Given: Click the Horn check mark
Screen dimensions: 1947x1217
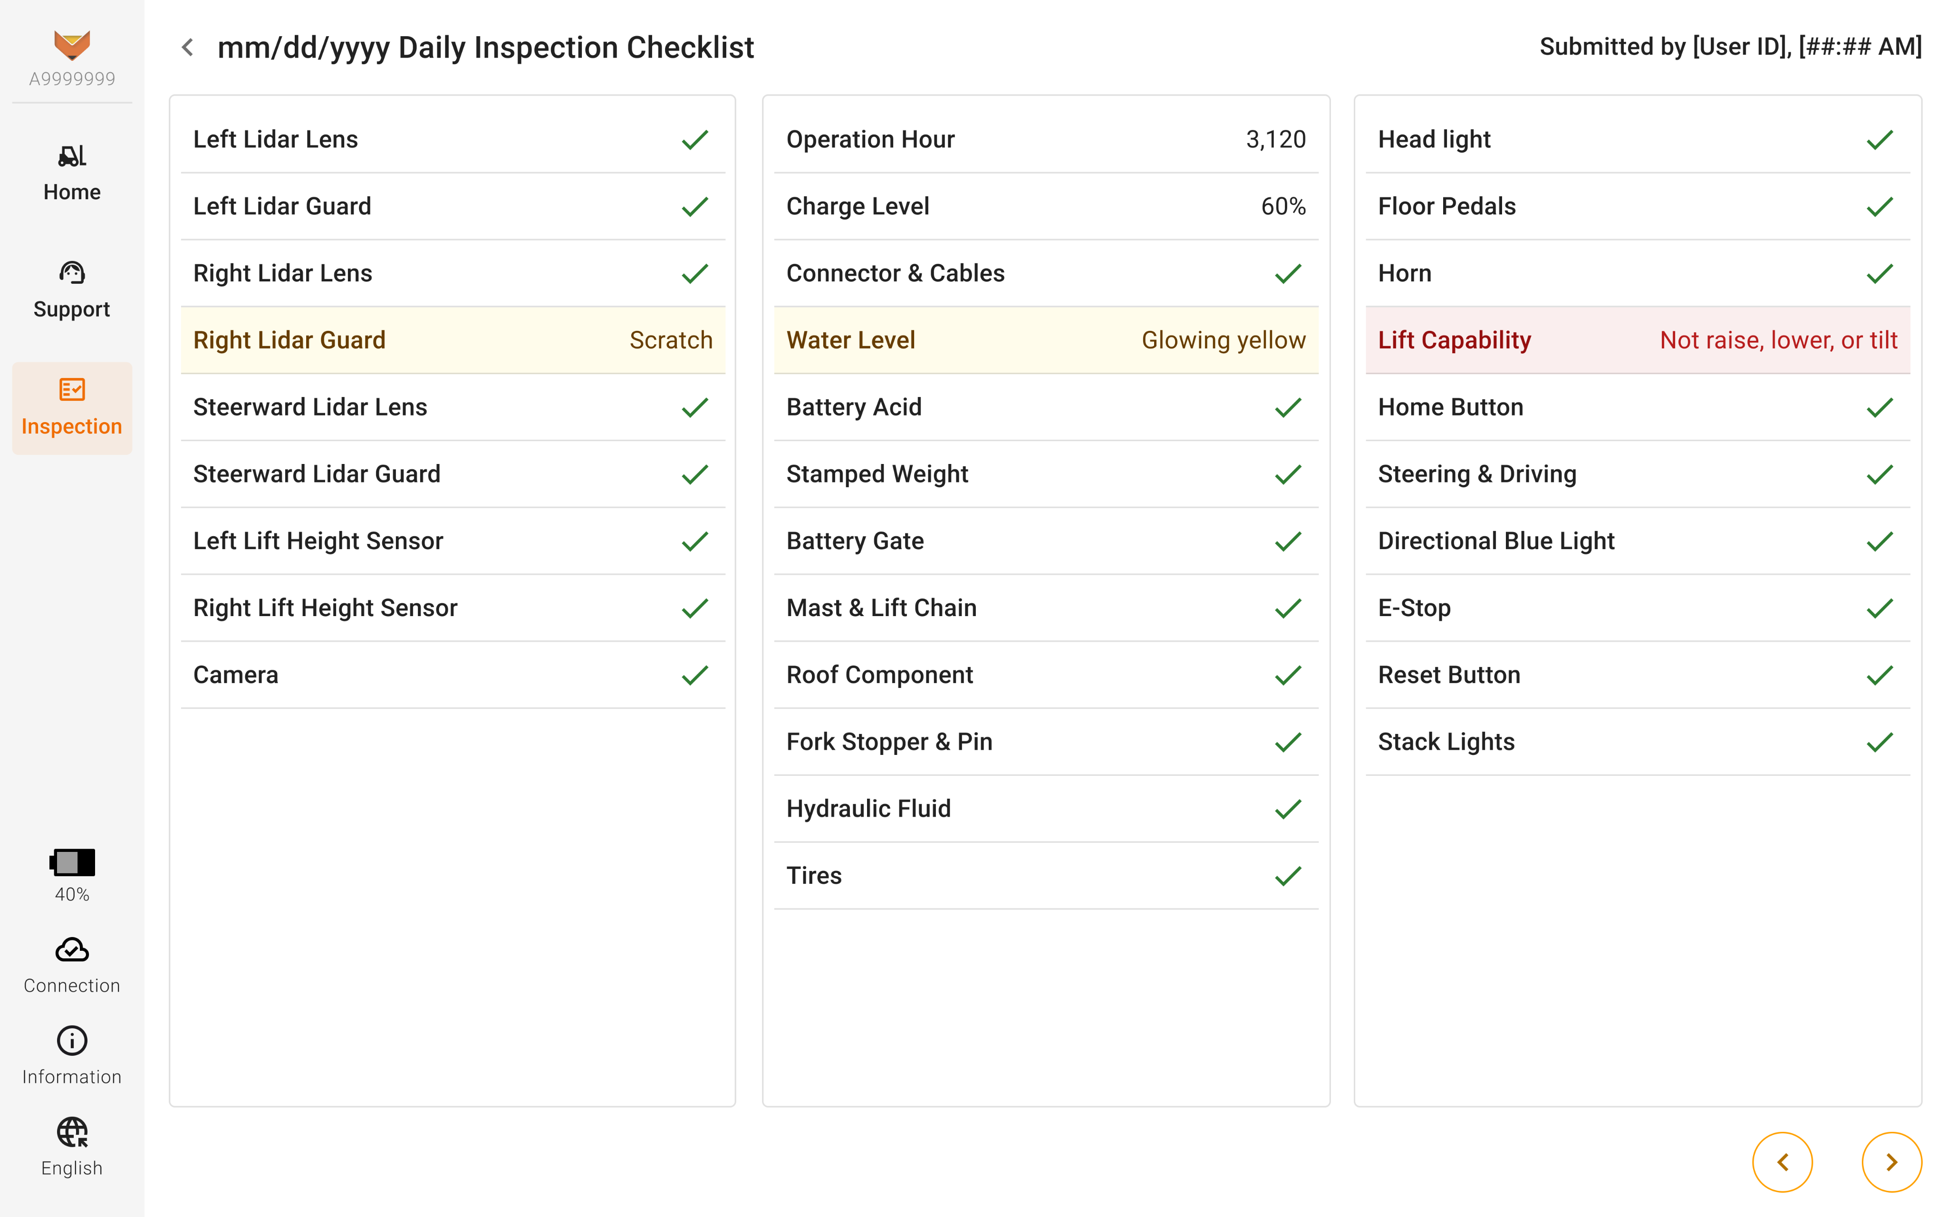Looking at the screenshot, I should (x=1880, y=274).
